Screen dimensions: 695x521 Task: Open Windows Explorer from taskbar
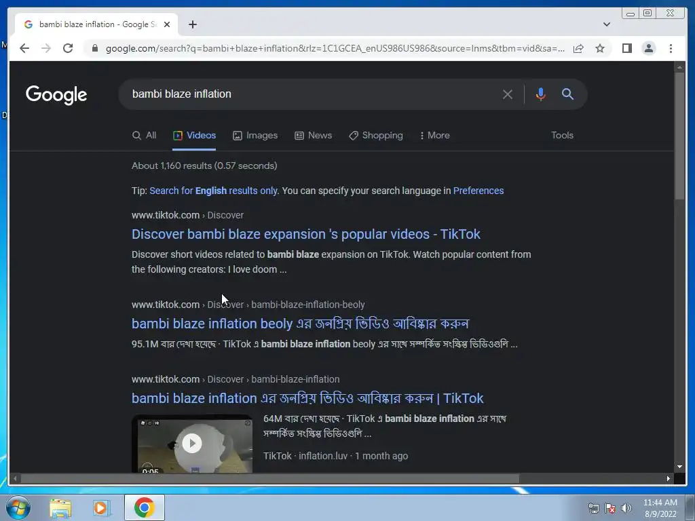point(60,507)
